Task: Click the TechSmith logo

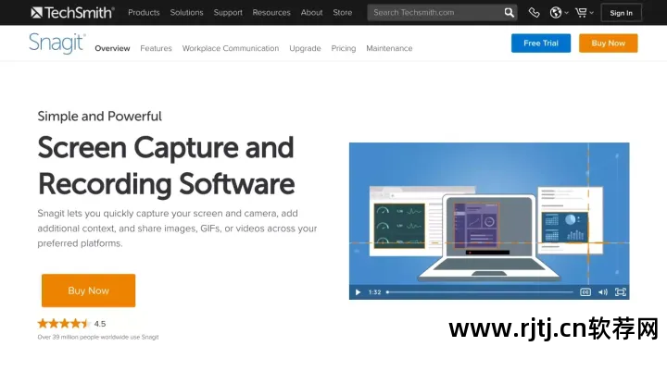Action: pyautogui.click(x=72, y=13)
